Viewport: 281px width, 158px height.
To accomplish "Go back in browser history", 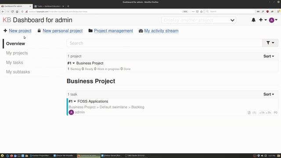I will click(x=3, y=11).
